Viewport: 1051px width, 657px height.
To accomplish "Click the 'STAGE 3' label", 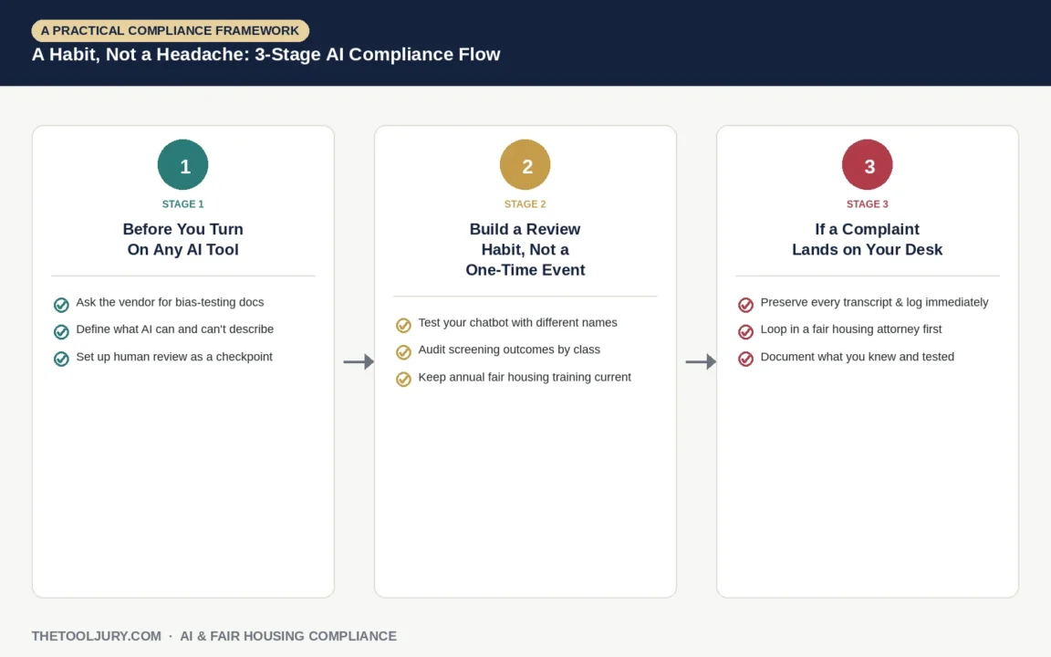I will pos(868,203).
